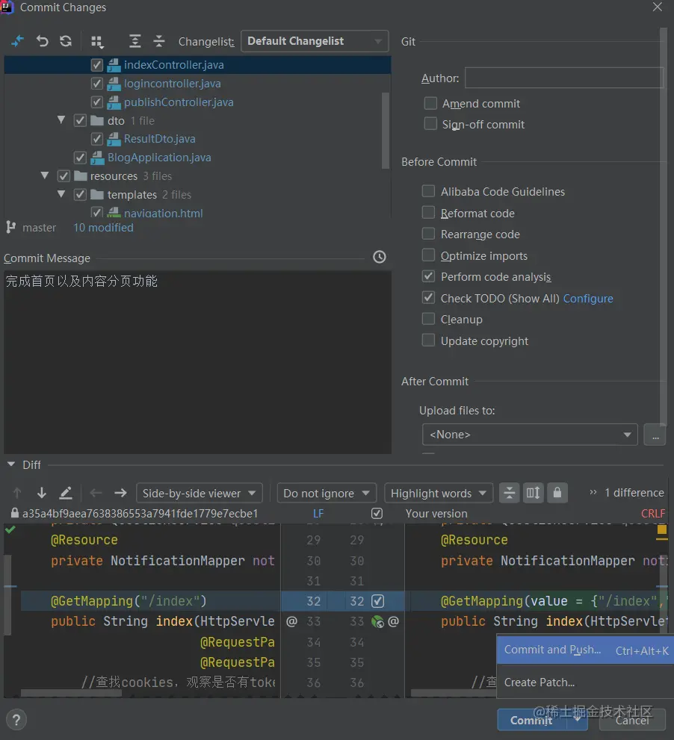Click the file tree vertical scrollbar
The width and height of the screenshot is (674, 740).
pos(386,131)
